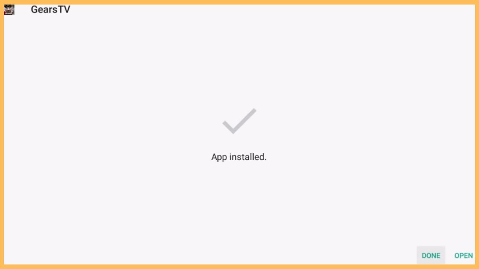Image resolution: width=479 pixels, height=269 pixels.
Task: Click the word "installed" in the status message
Action: 248,157
